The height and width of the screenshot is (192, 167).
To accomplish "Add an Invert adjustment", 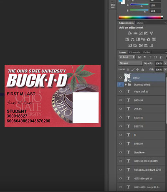I will pos(130,45).
